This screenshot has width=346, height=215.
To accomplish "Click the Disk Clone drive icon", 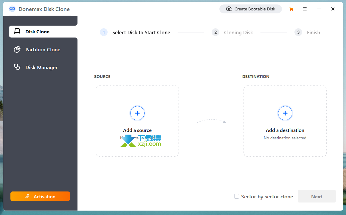I will 17,32.
